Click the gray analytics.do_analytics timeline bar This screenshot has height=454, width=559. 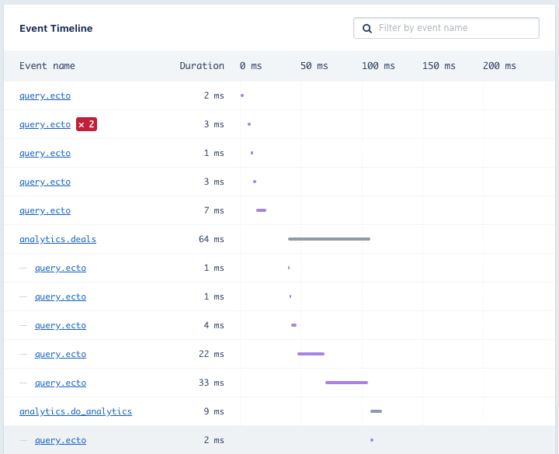[x=376, y=411]
